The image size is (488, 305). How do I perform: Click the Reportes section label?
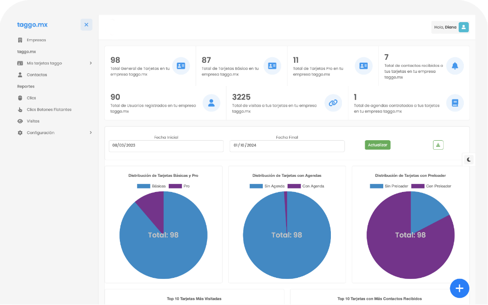[26, 86]
